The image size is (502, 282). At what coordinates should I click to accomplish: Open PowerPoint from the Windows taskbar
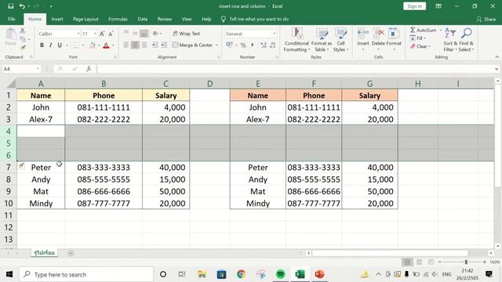[319, 274]
